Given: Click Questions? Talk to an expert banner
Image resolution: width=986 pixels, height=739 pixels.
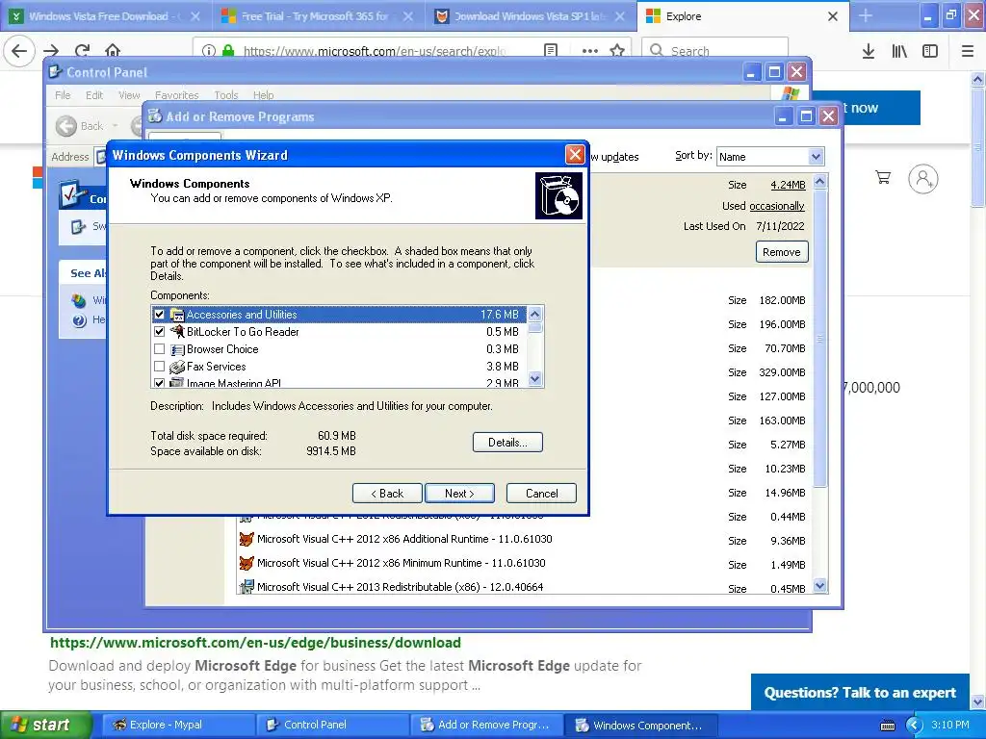Looking at the screenshot, I should [860, 693].
